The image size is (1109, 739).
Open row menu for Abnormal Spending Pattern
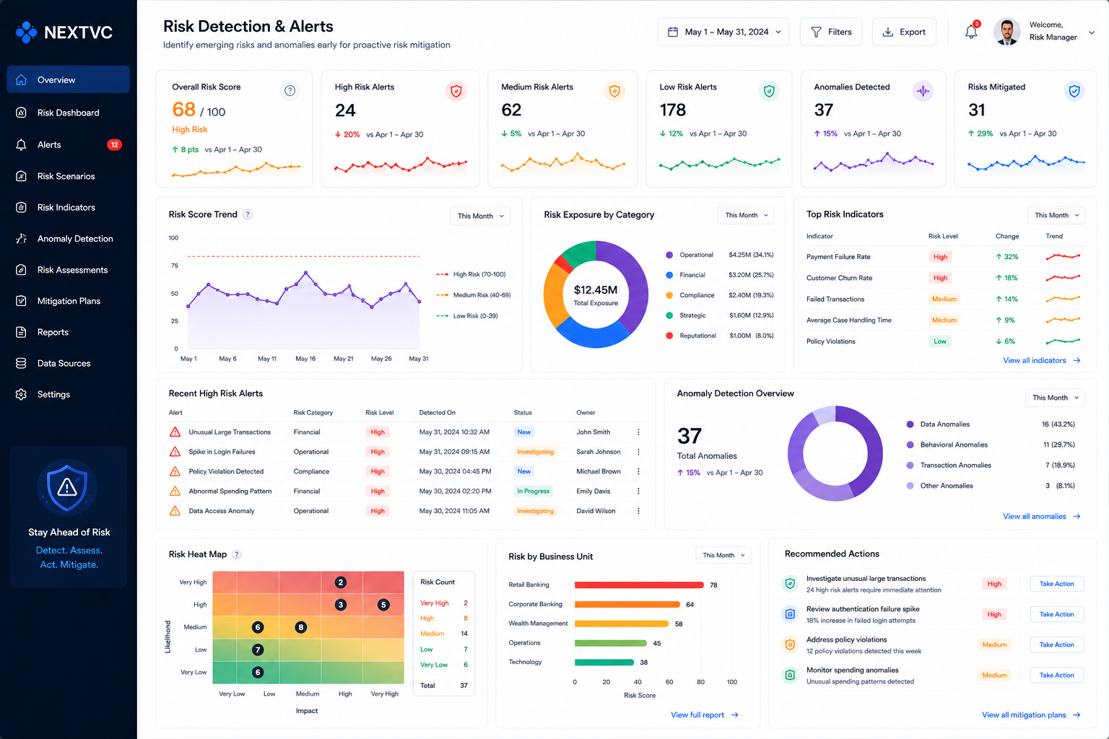pyautogui.click(x=638, y=491)
